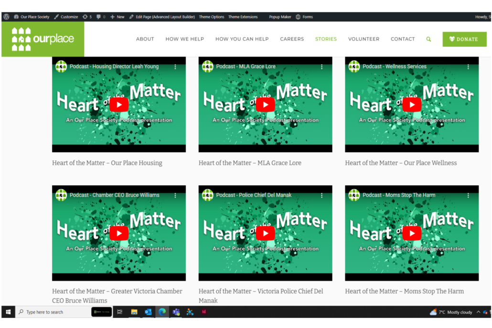This screenshot has height=328, width=492.
Task: Open 'Victoria Police Chief Del Manak' caption
Action: point(261,296)
